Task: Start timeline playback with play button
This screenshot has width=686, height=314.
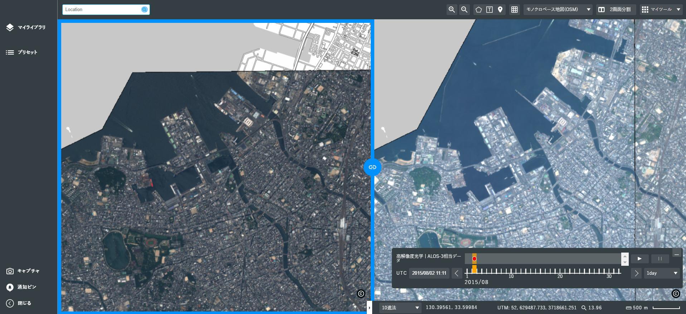Action: coord(639,259)
